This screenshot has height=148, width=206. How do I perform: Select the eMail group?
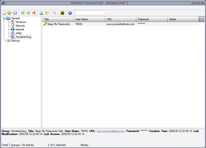(x=18, y=33)
